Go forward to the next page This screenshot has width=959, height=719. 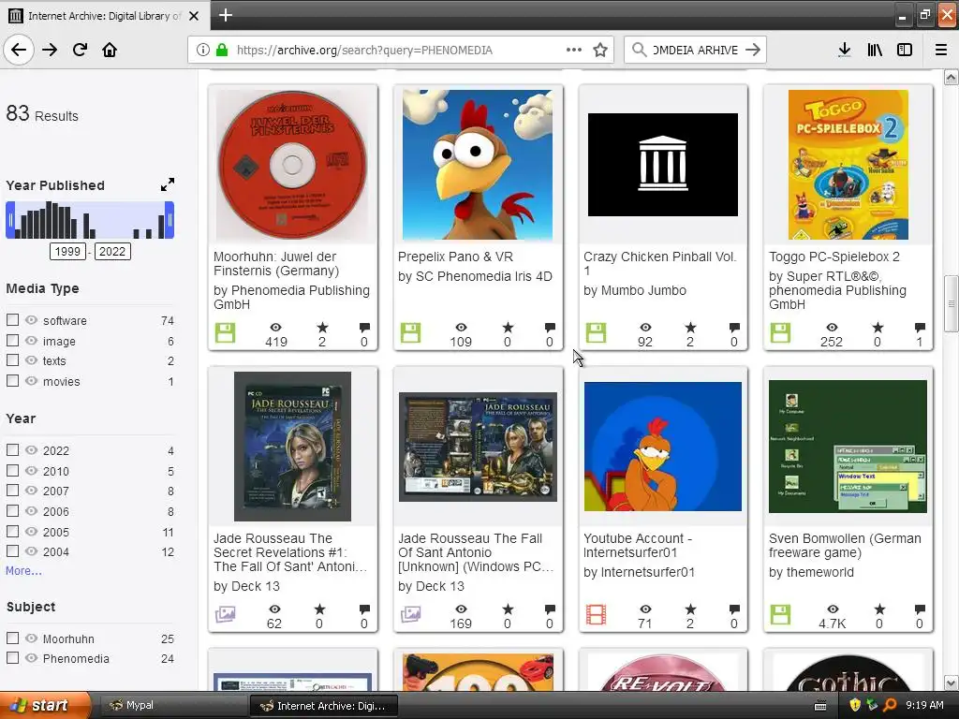click(x=50, y=50)
